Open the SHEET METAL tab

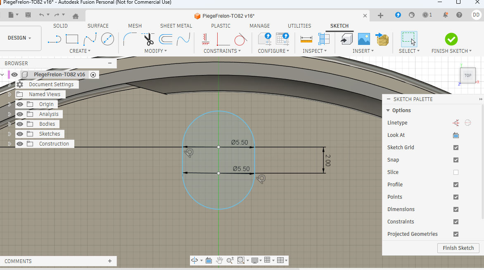coord(176,26)
